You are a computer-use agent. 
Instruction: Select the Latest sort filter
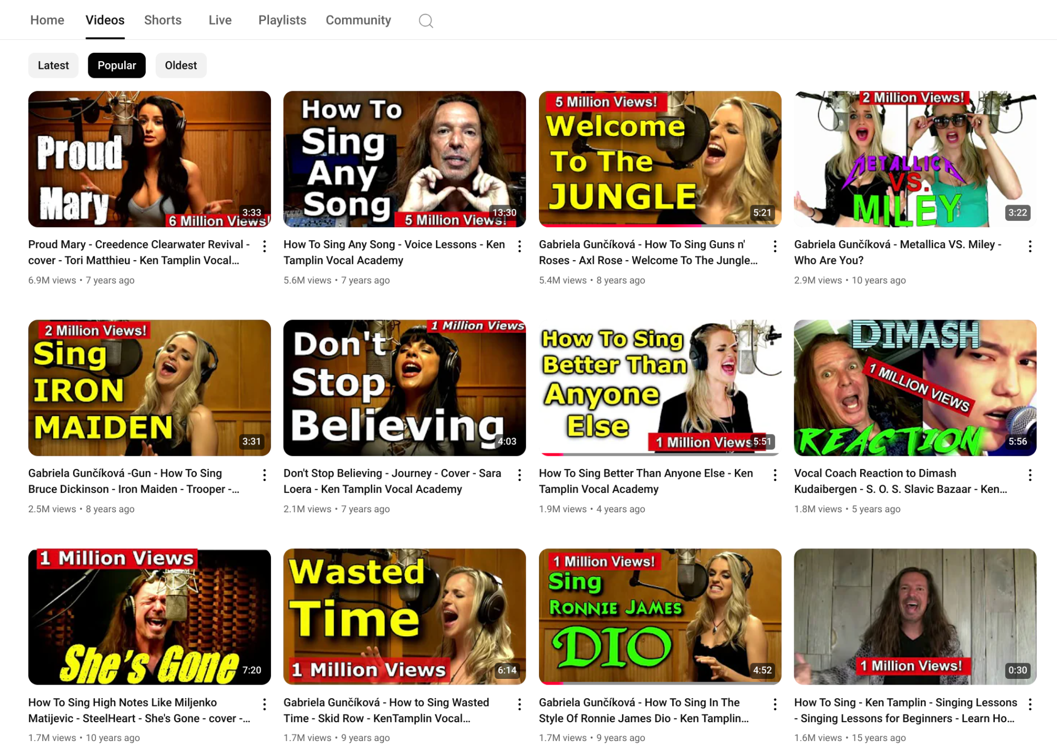pos(53,65)
